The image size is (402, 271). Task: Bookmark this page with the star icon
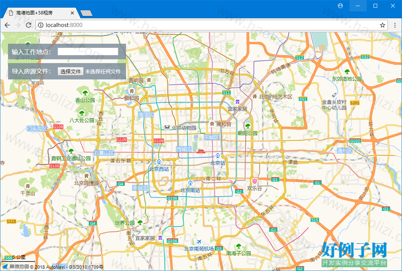pos(383,25)
